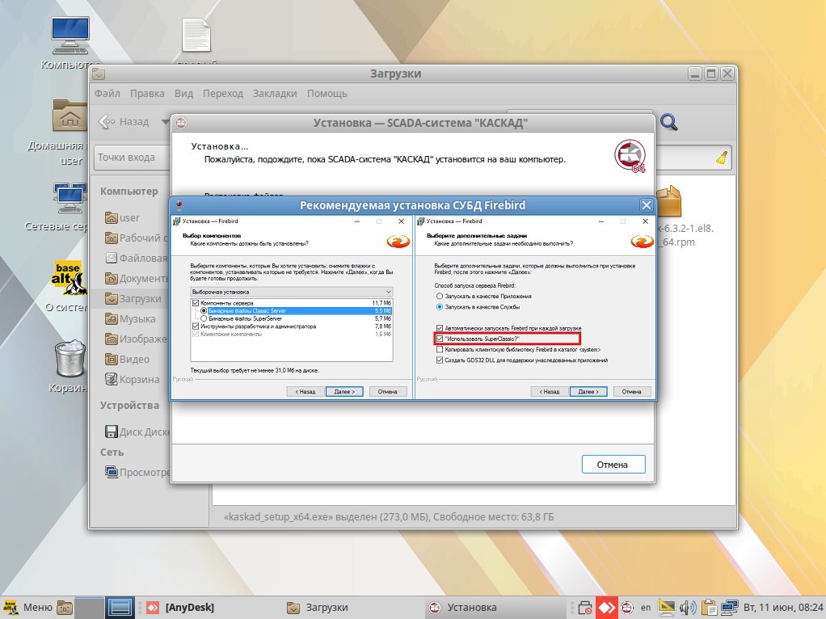Open the Trash icon on the desktop

click(70, 360)
